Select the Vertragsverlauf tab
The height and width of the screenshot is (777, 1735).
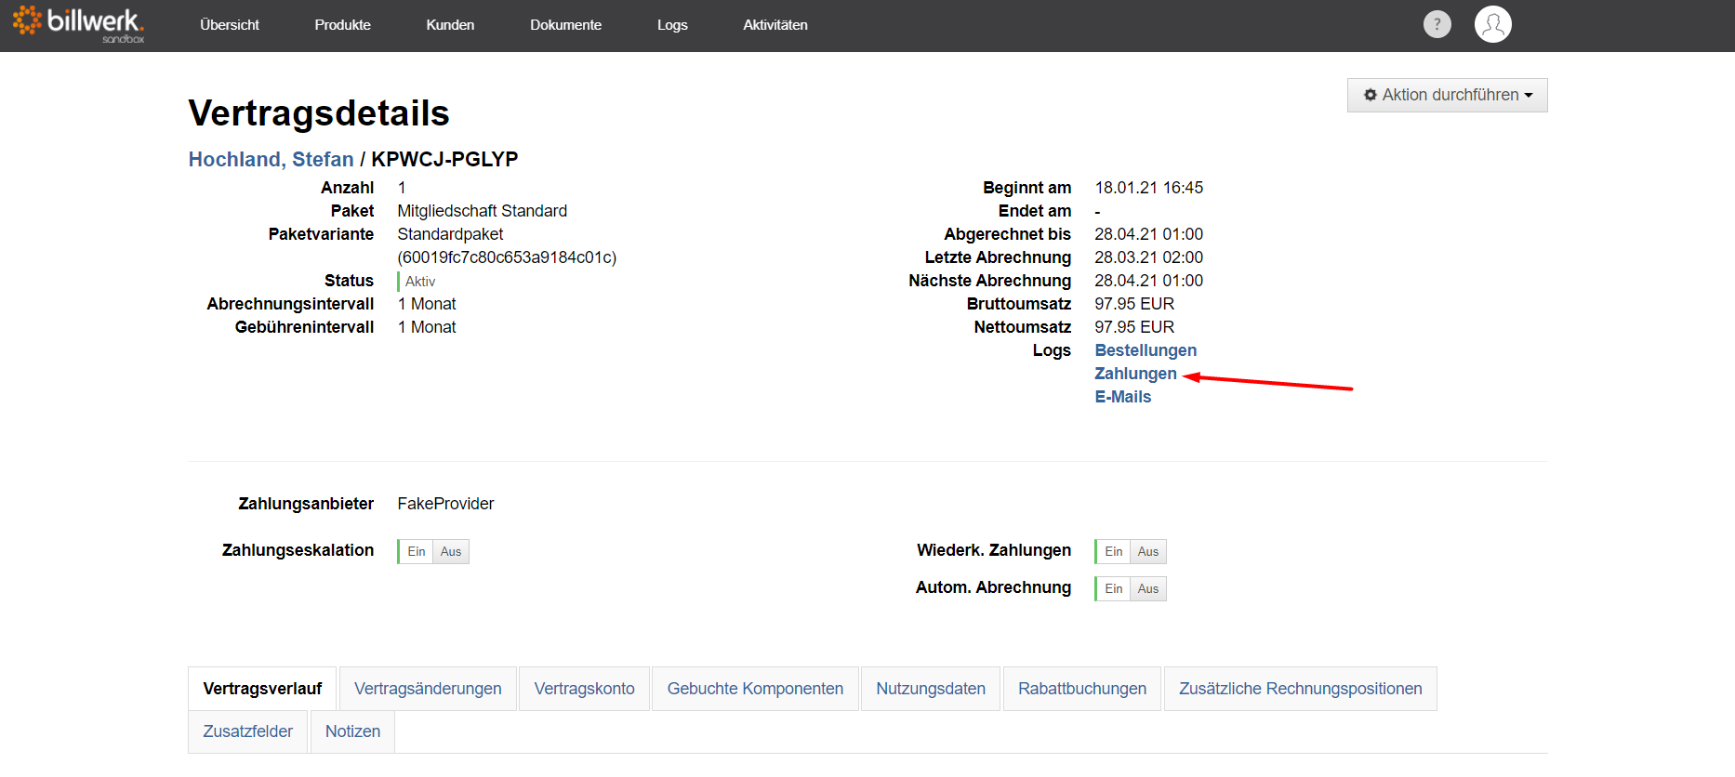(262, 689)
